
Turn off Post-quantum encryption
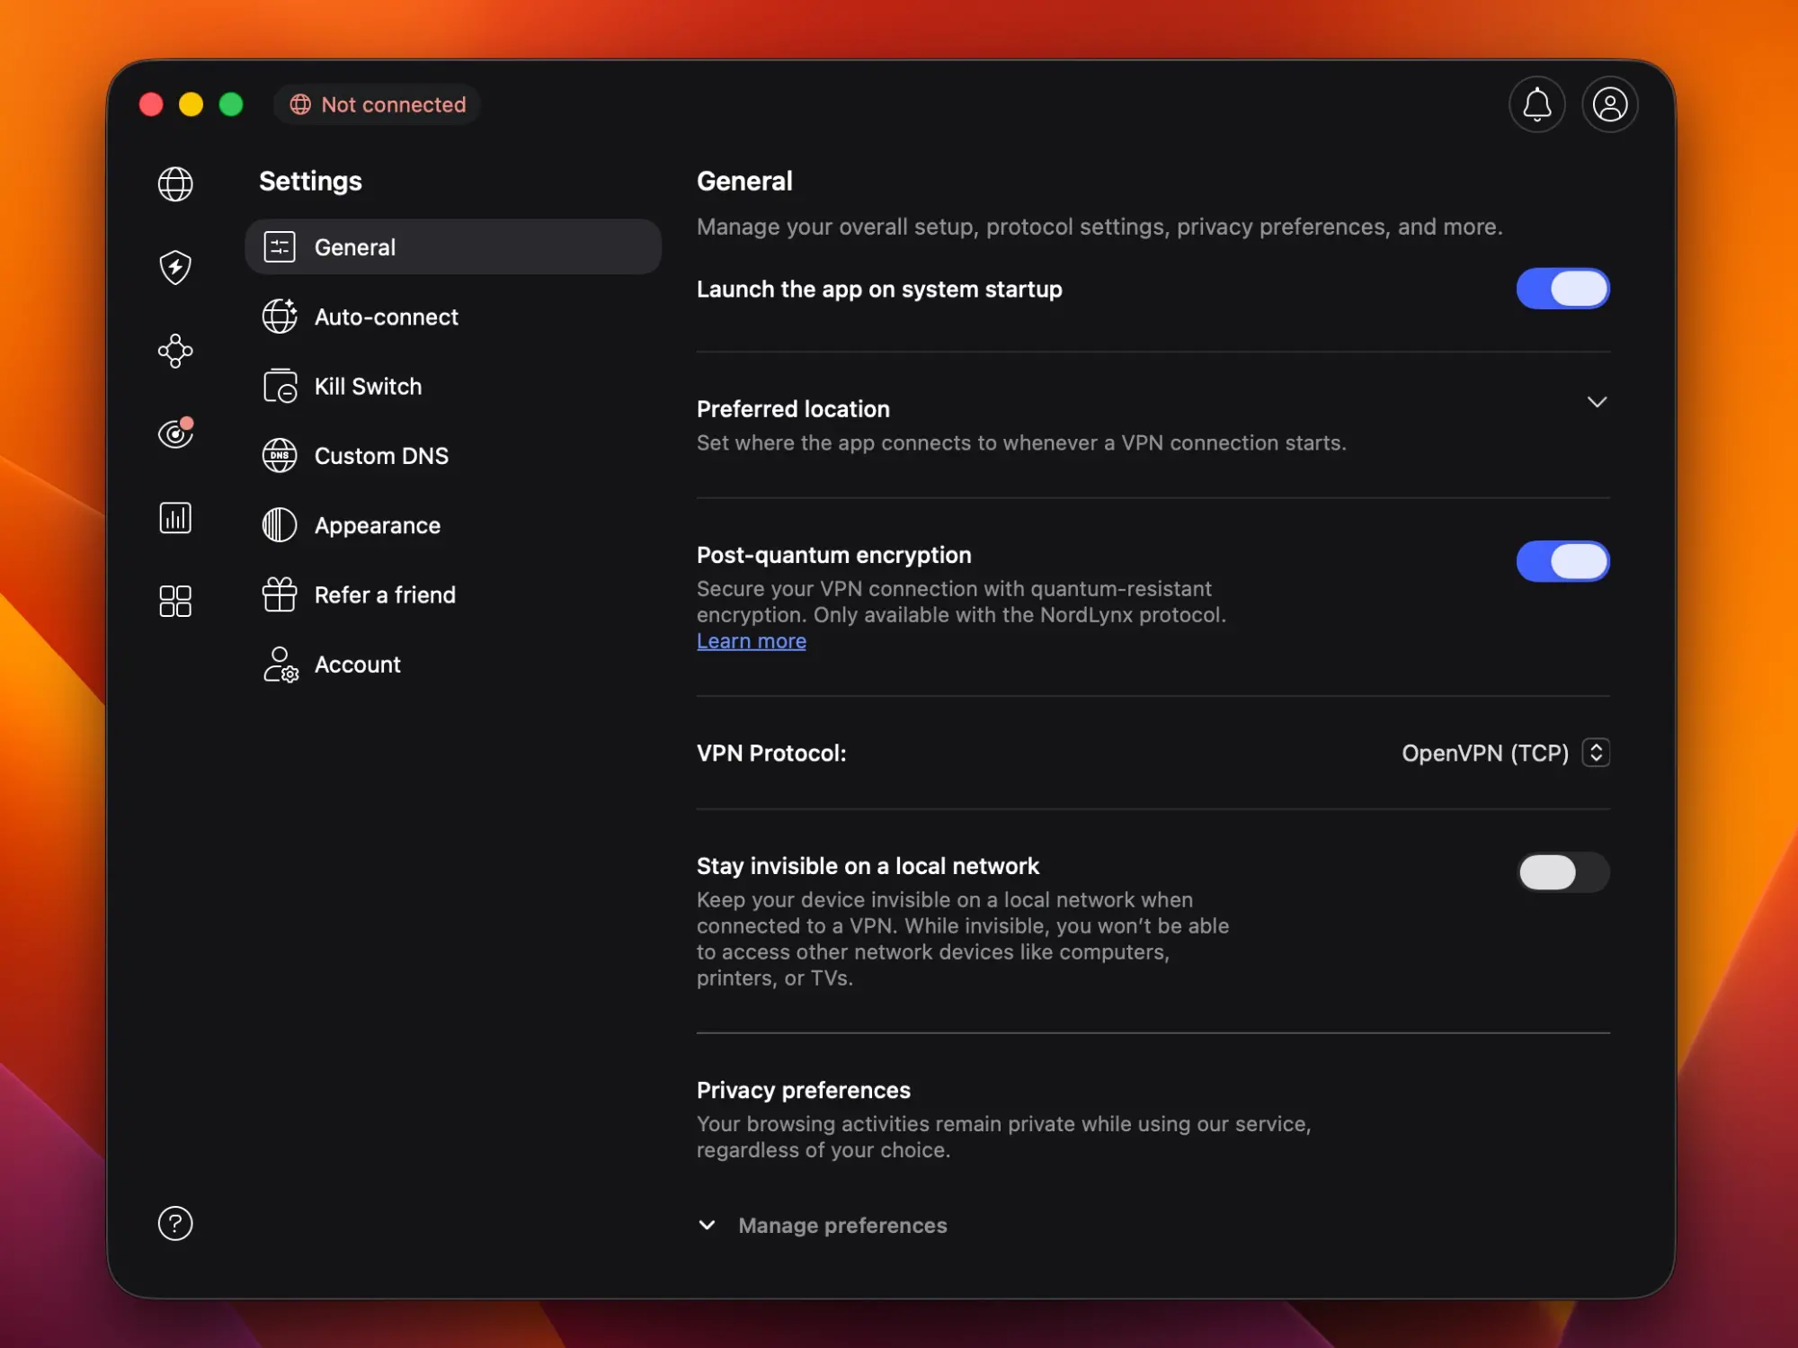(x=1562, y=561)
